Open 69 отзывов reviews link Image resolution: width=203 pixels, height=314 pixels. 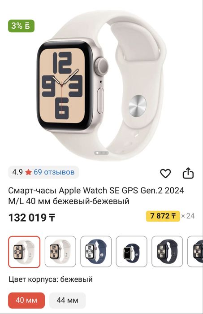tap(54, 172)
